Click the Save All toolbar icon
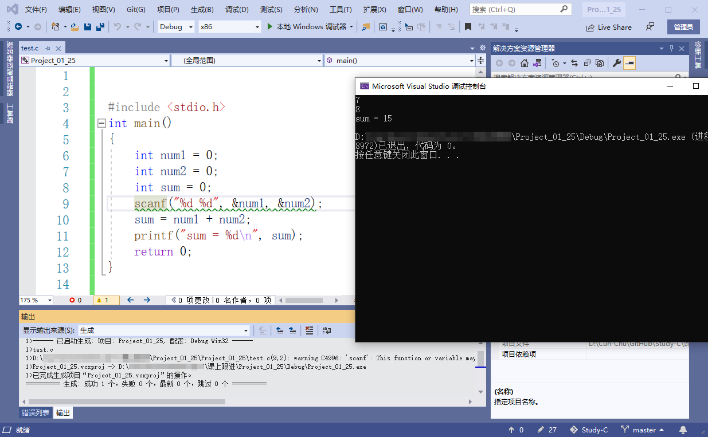708x437 pixels. [100, 27]
